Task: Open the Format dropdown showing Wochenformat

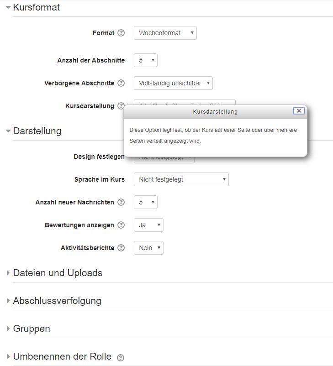Action: click(x=165, y=33)
